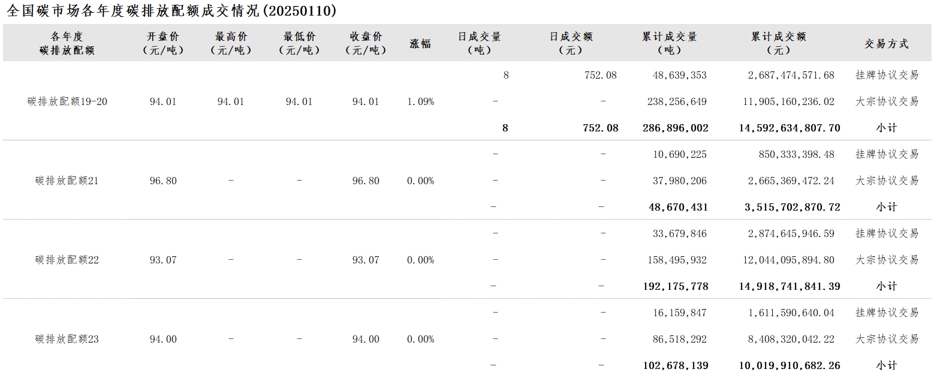Click cumulative volume 192,175,778
Image resolution: width=934 pixels, height=375 pixels.
(x=676, y=286)
